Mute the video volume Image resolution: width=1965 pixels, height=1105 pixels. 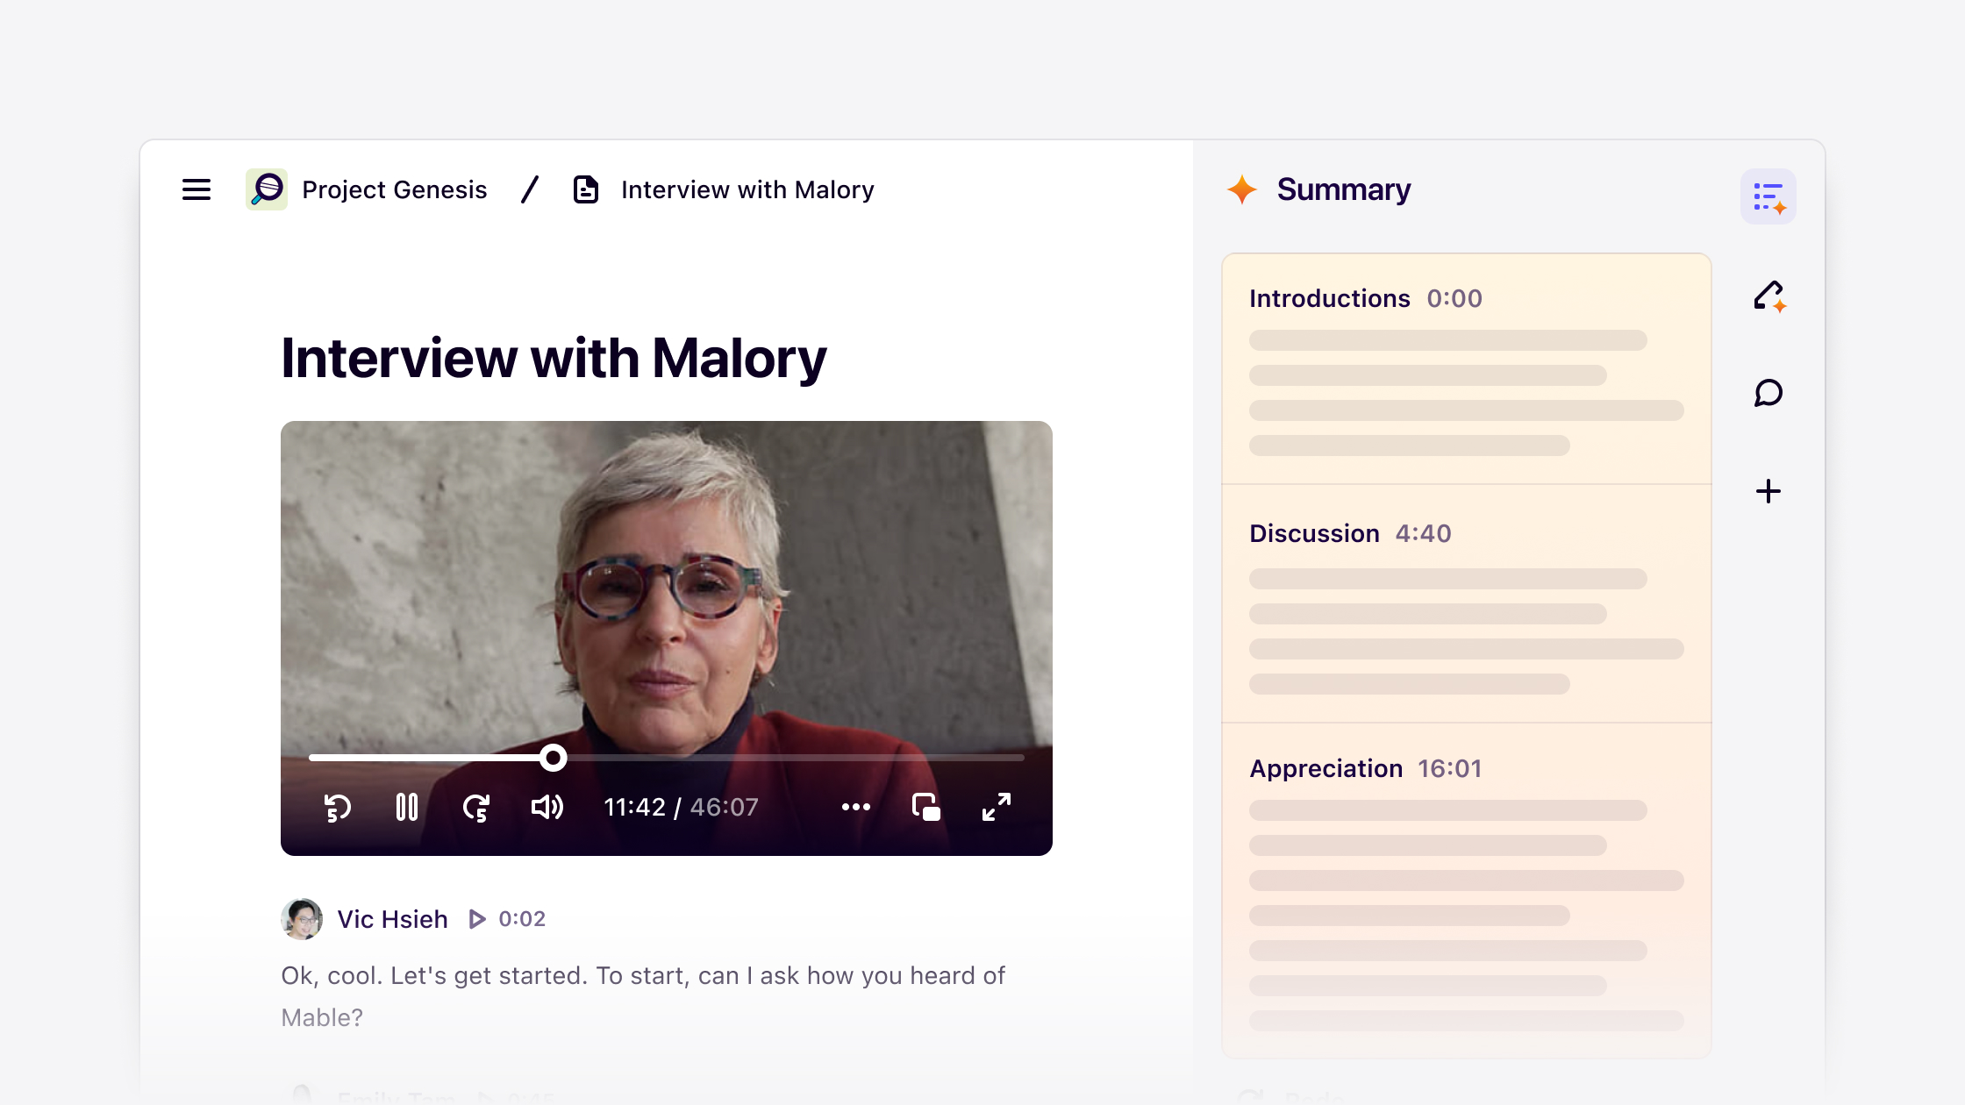click(x=547, y=807)
